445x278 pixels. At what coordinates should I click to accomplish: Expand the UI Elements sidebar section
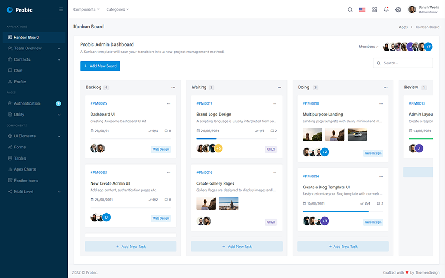coord(34,136)
